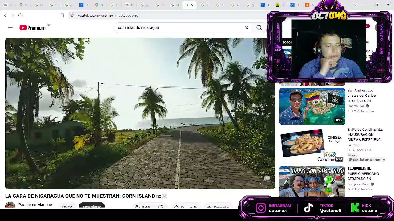Image resolution: width=394 pixels, height=221 pixels.
Task: Click the video title 'LA CARA DE NICARAGUA'
Action: click(x=80, y=196)
